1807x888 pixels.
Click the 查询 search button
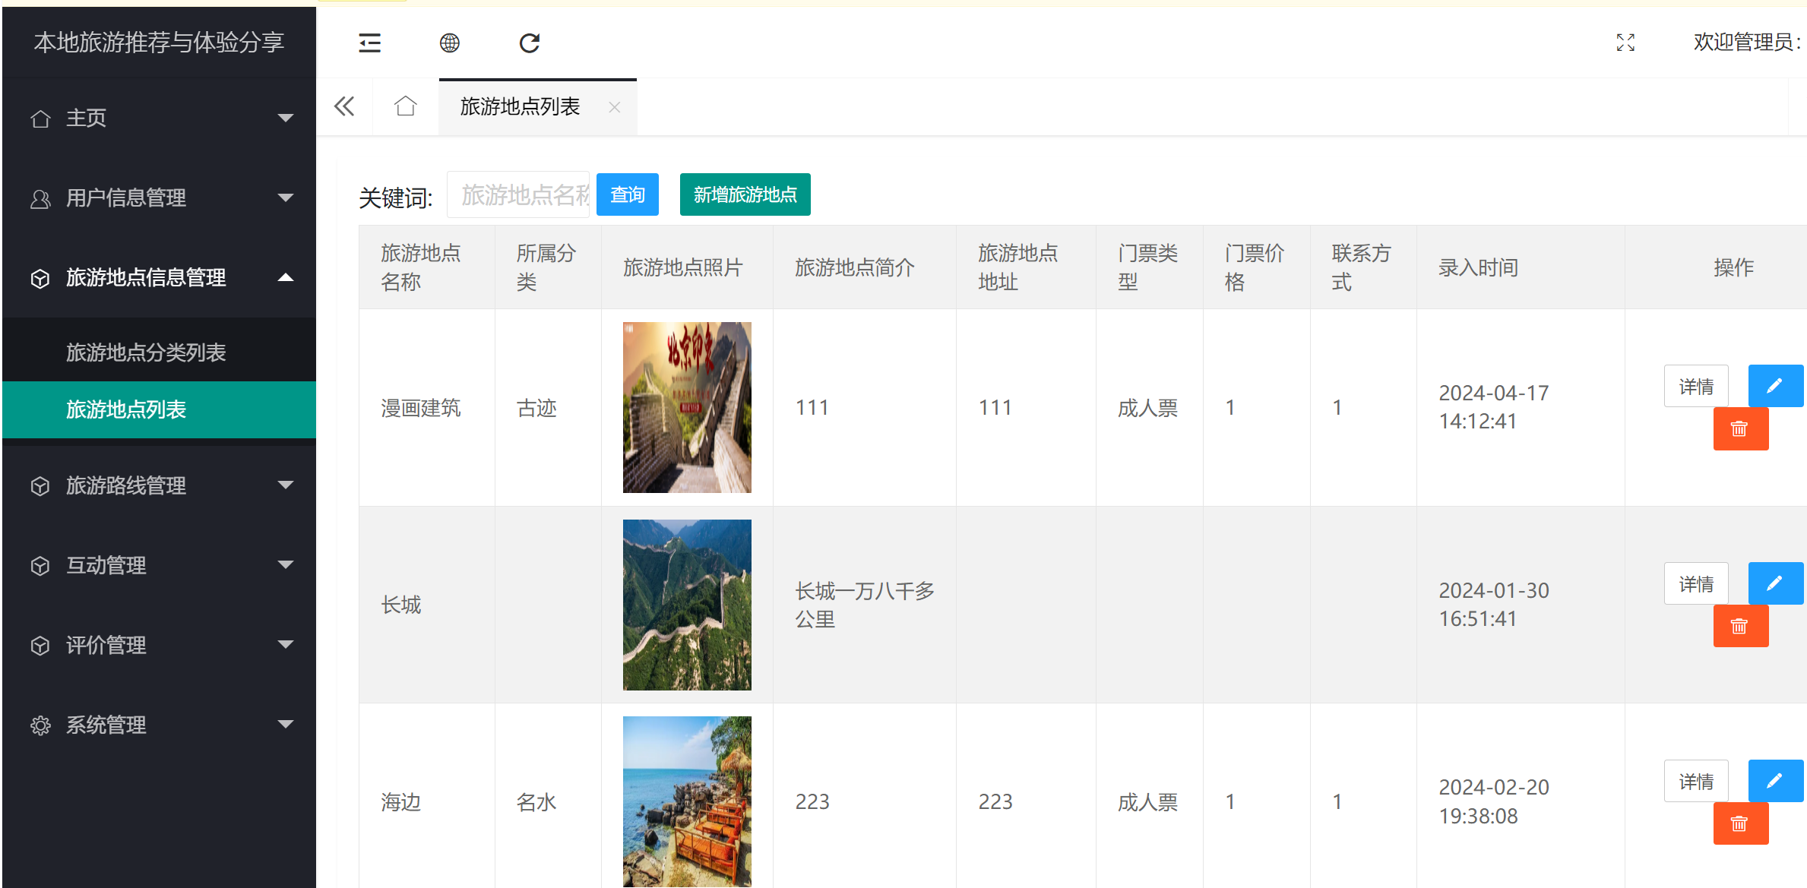627,194
